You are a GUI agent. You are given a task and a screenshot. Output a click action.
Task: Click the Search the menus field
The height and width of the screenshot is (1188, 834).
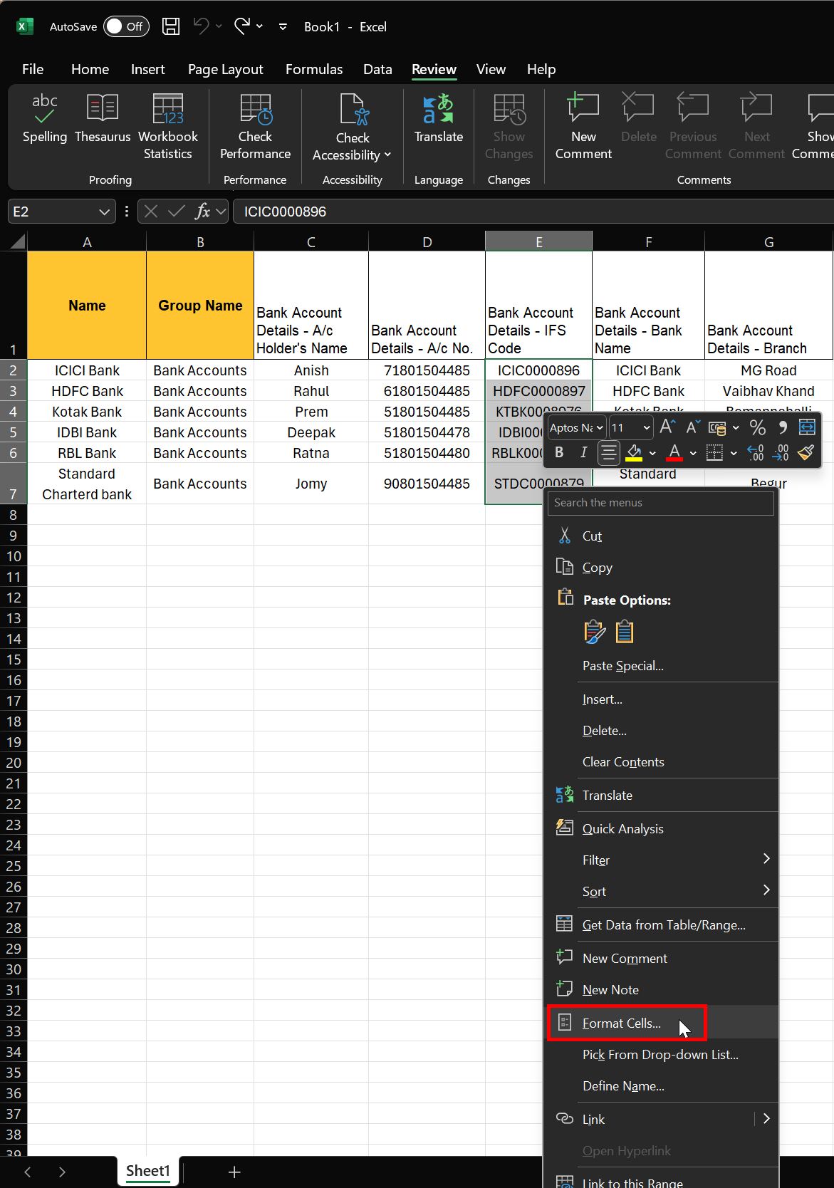coord(660,502)
